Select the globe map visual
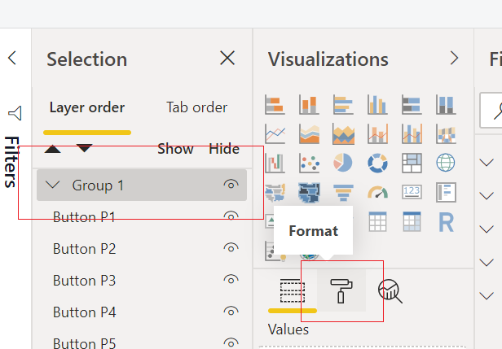This screenshot has width=502, height=349. pos(446,163)
